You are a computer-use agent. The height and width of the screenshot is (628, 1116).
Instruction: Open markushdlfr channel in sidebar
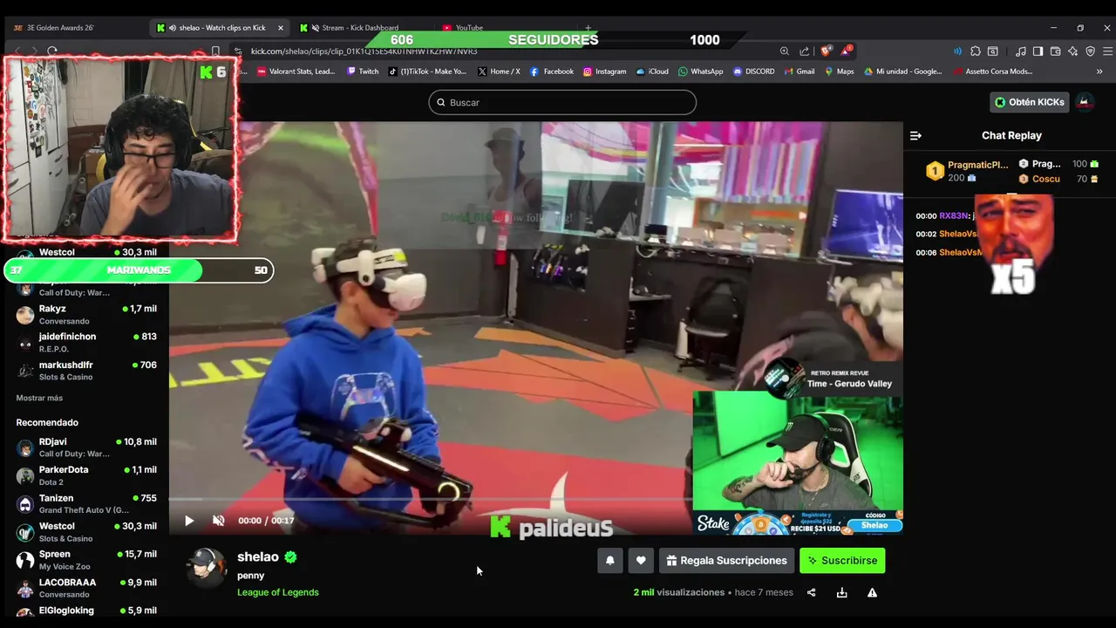(86, 371)
